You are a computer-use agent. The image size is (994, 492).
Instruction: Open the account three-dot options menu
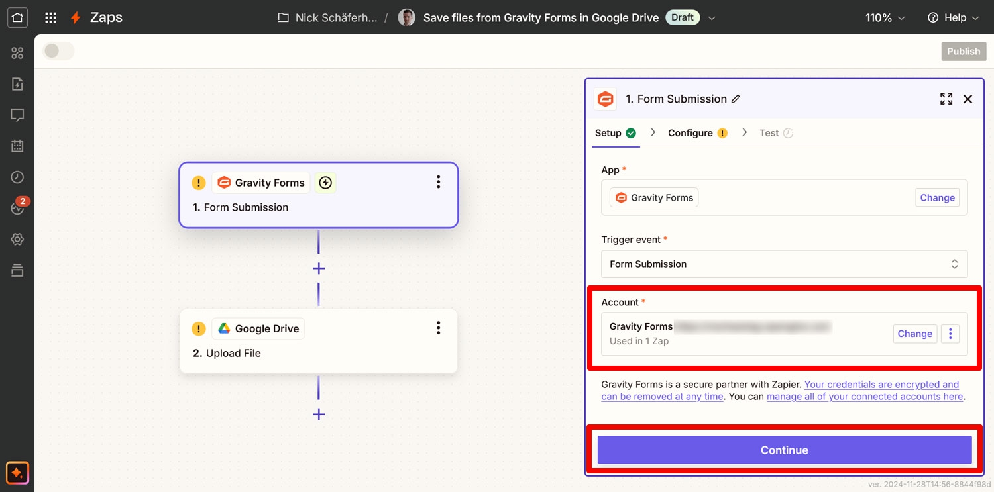tap(950, 334)
